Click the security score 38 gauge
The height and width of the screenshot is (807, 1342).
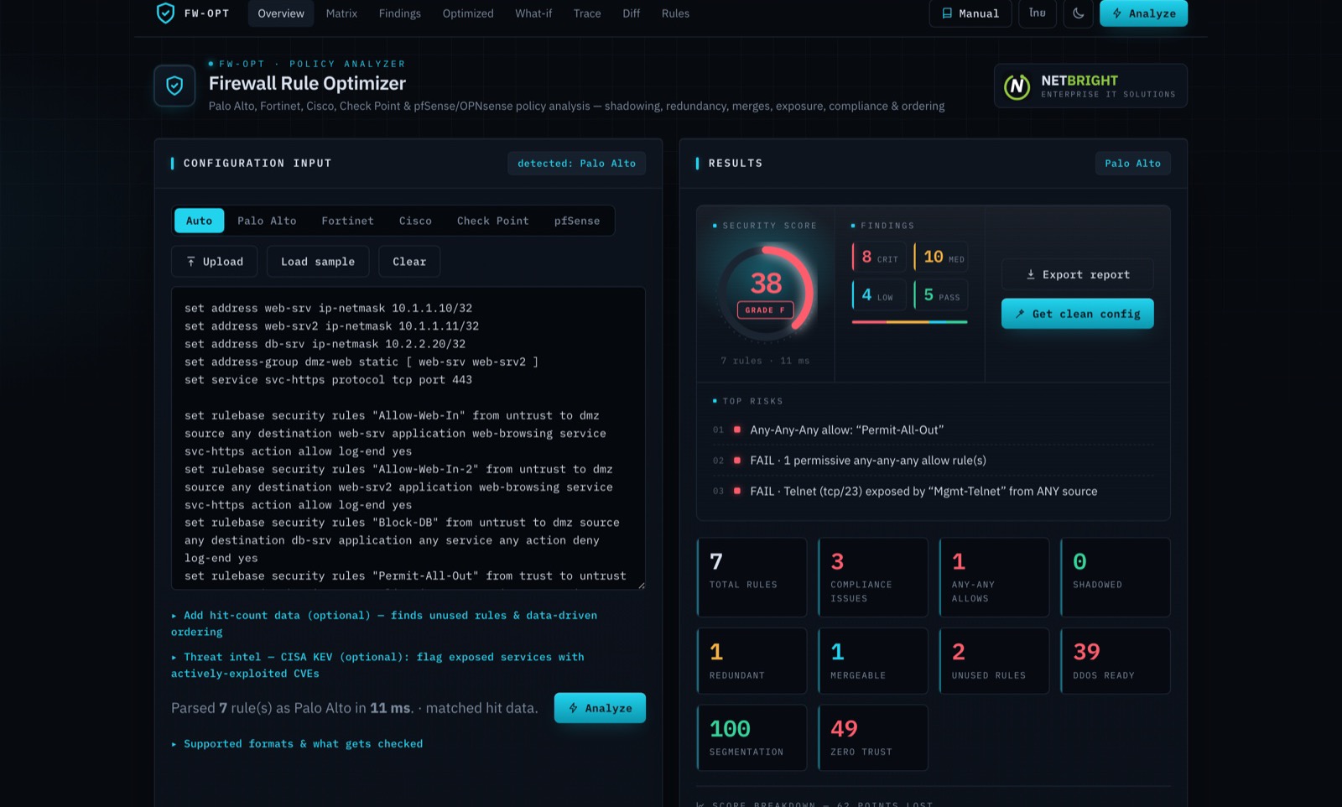[x=766, y=292]
